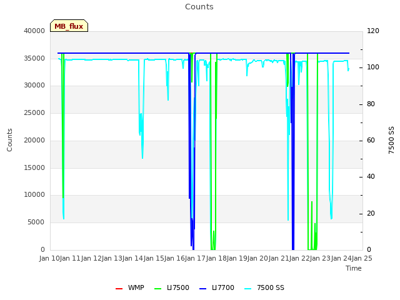Viewport: 400px width, 300px height.
Task: Click the Counts chart title
Action: (x=199, y=7)
